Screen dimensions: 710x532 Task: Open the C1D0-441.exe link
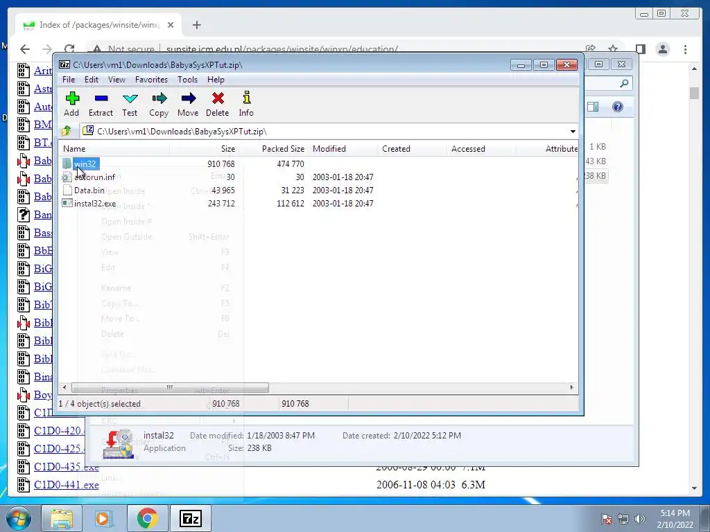pos(66,485)
